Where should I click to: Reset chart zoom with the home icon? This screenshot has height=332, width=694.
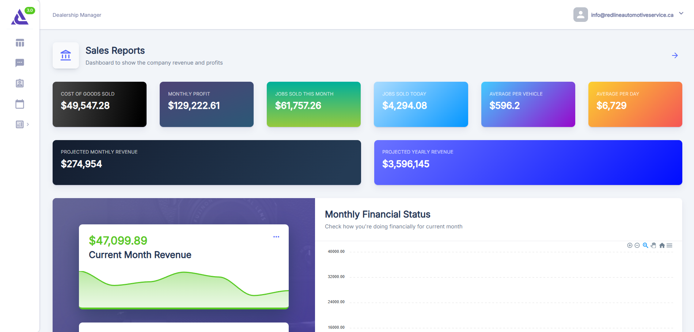[662, 246]
